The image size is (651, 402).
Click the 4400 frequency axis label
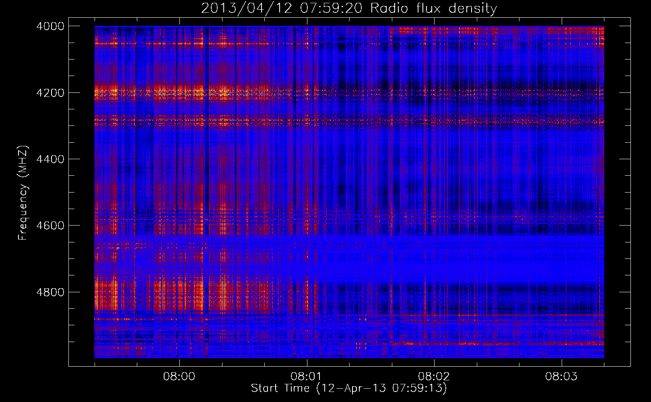(50, 159)
